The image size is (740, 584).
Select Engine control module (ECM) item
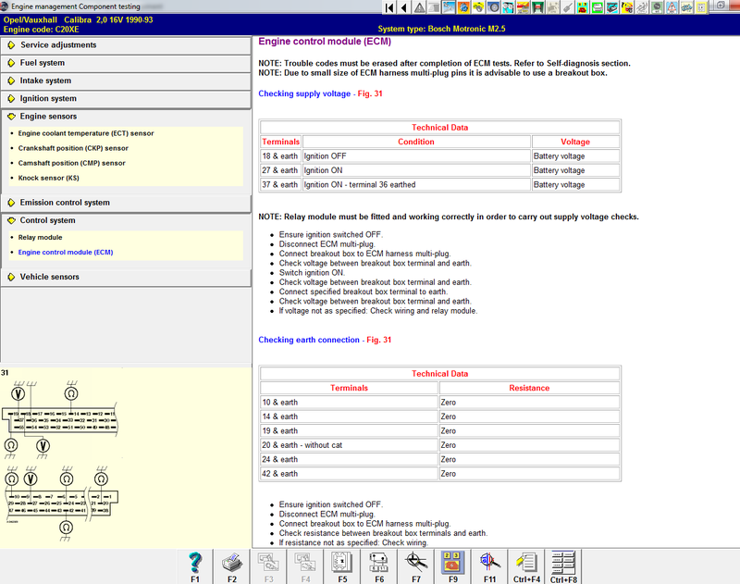[66, 253]
